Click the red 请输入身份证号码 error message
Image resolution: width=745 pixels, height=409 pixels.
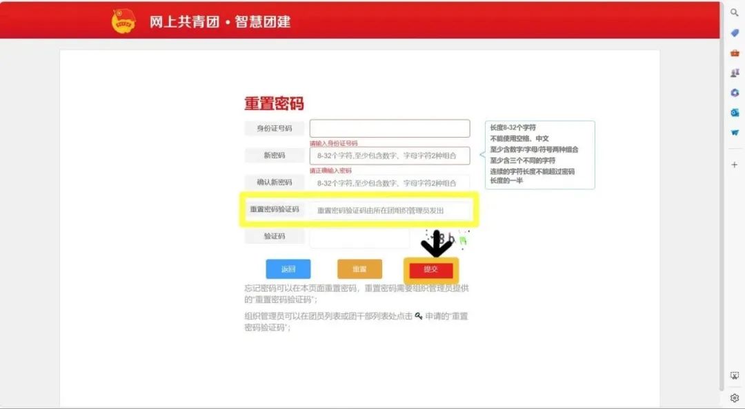334,143
